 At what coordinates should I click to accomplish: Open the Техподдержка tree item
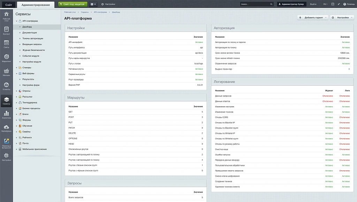[30, 103]
